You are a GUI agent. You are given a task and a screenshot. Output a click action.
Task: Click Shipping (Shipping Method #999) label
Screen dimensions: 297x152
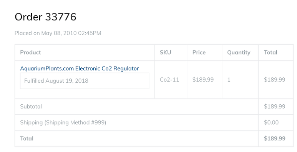click(x=63, y=122)
